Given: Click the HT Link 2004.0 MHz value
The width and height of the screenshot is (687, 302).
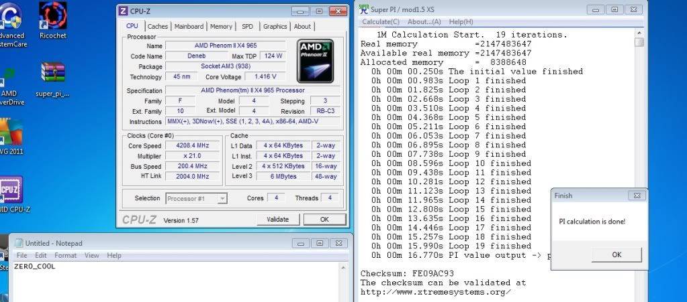Looking at the screenshot, I should pyautogui.click(x=192, y=176).
